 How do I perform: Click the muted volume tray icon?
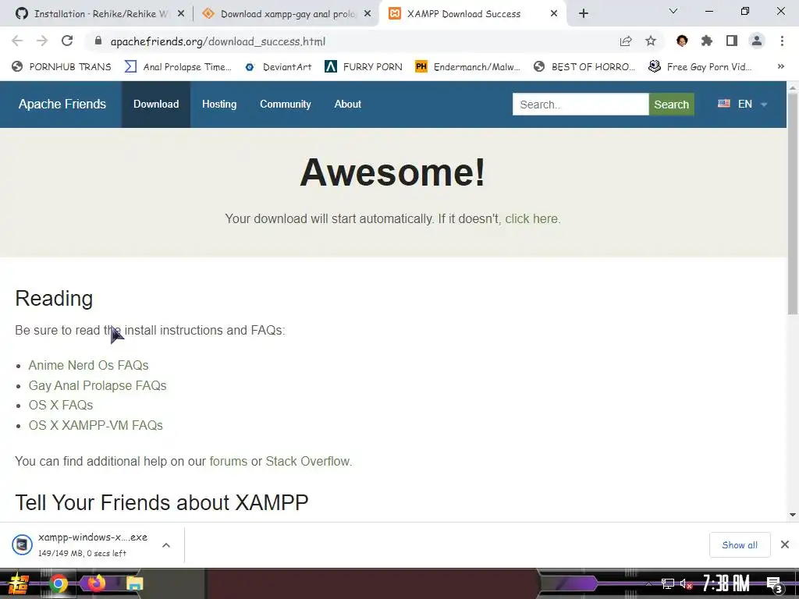click(x=686, y=583)
